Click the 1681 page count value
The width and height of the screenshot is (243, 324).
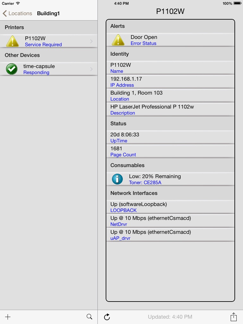[116, 149]
